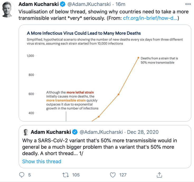
Task: Click the 105 retweets count
Action: tap(75, 175)
